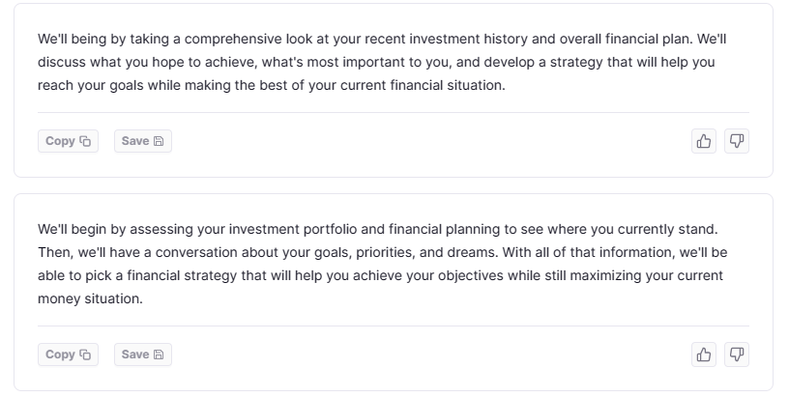
Task: Save the first response about investment history
Action: point(142,141)
